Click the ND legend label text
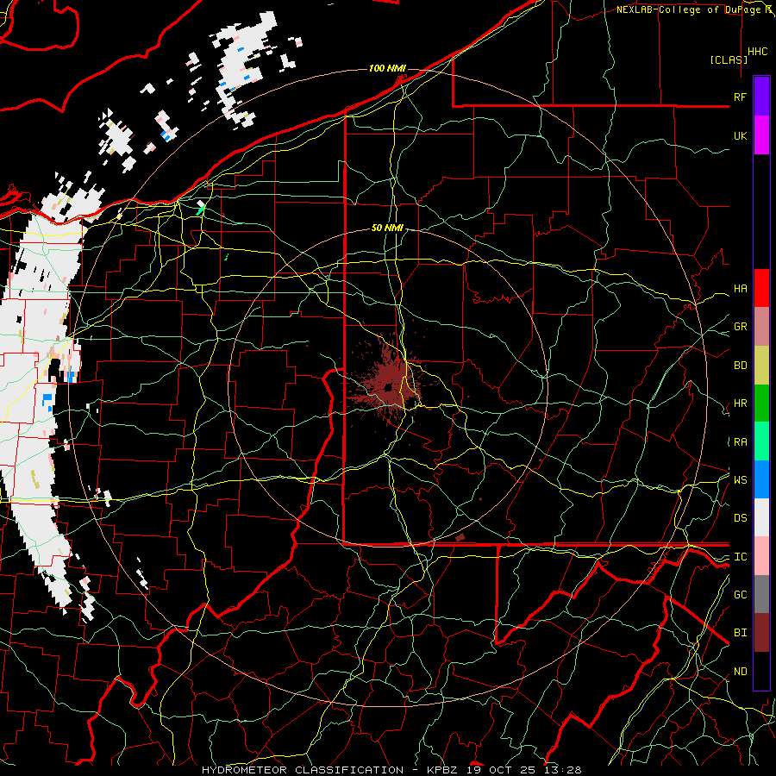Viewport: 776px width, 776px height. pyautogui.click(x=740, y=672)
